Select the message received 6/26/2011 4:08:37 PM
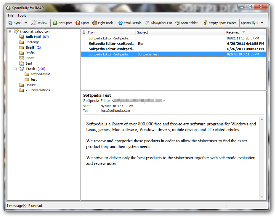 (x=174, y=49)
